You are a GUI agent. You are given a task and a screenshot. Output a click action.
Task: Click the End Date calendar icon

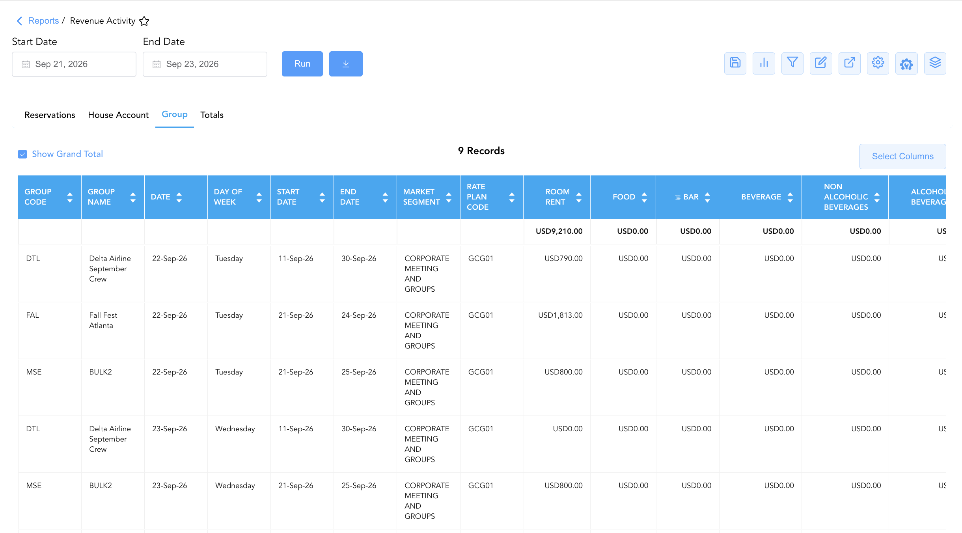(157, 64)
